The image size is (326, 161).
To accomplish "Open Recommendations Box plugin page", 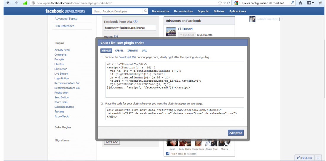I will point(67,88).
